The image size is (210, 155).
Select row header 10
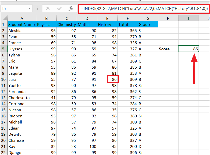[4, 79]
